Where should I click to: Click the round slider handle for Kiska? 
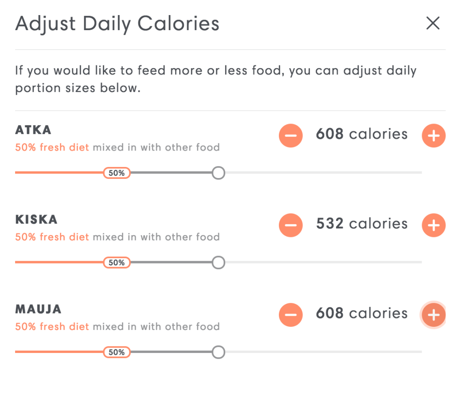point(218,263)
